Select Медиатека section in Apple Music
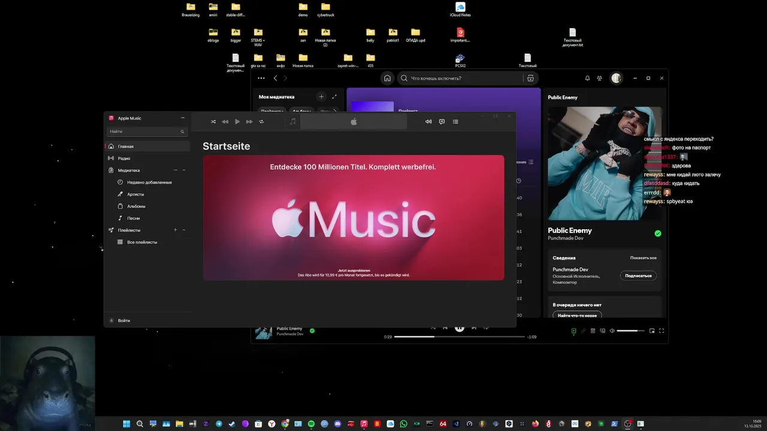This screenshot has width=767, height=431. (129, 170)
